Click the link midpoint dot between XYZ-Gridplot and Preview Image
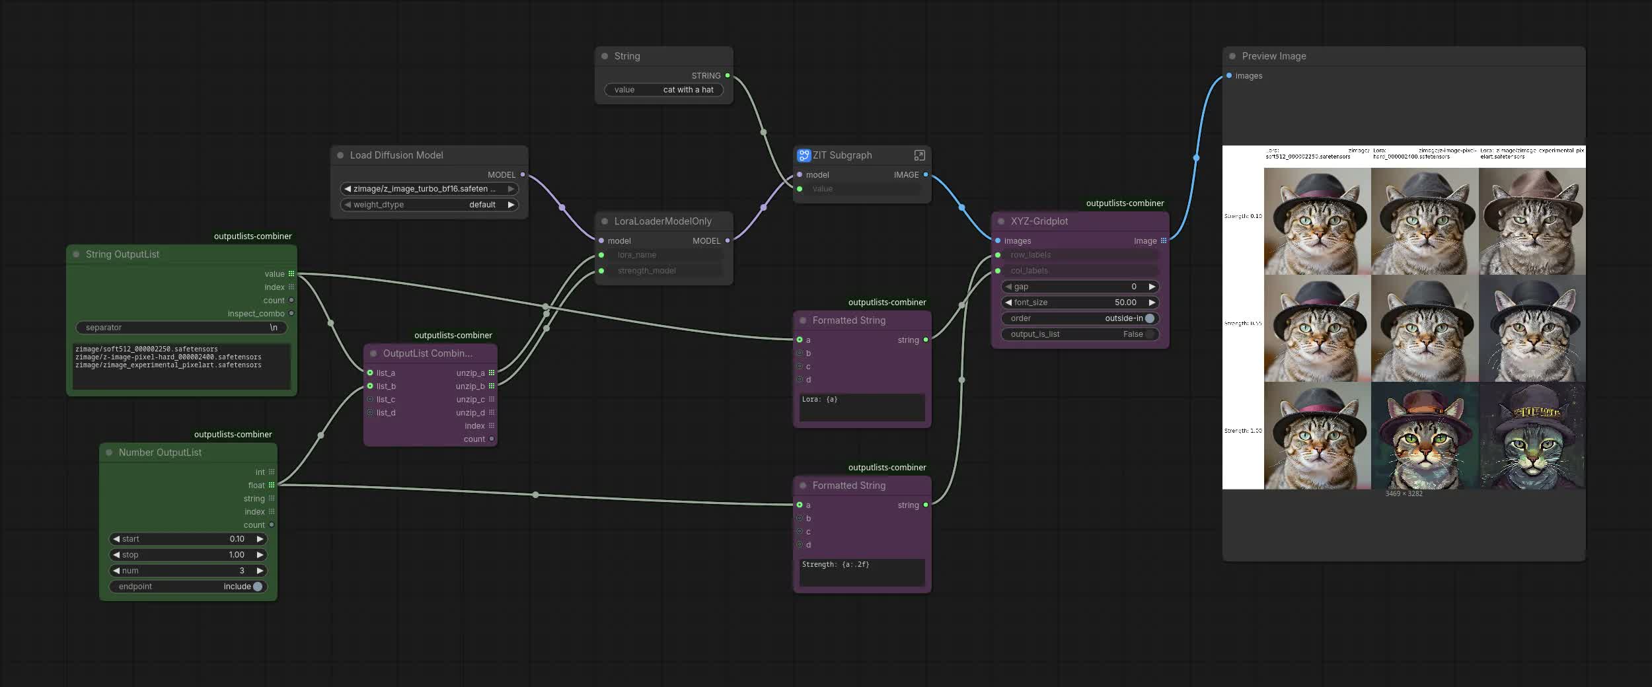Image resolution: width=1652 pixels, height=687 pixels. [1196, 158]
